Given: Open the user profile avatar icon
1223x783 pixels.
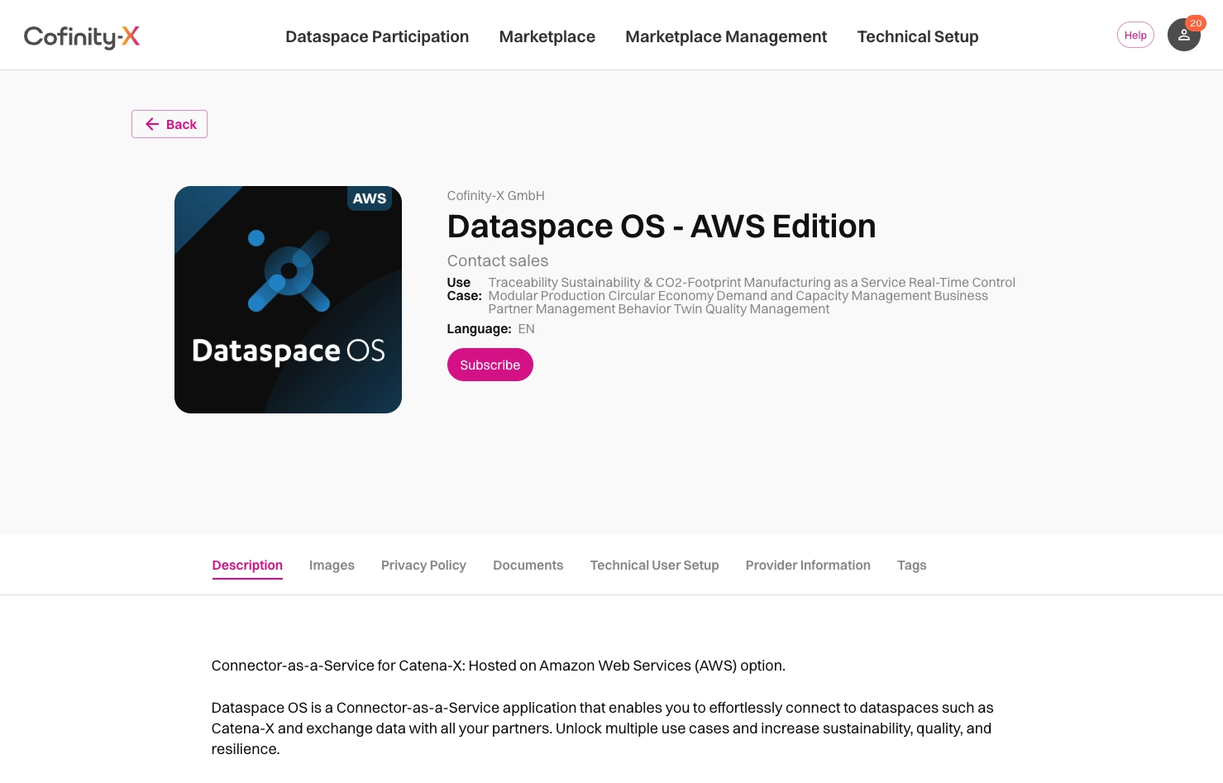Looking at the screenshot, I should [x=1183, y=35].
